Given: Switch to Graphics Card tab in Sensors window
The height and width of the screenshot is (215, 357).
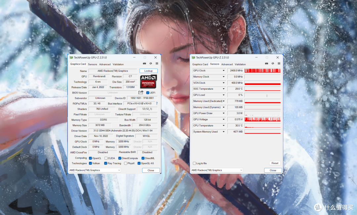Looking at the screenshot, I should click(x=200, y=64).
